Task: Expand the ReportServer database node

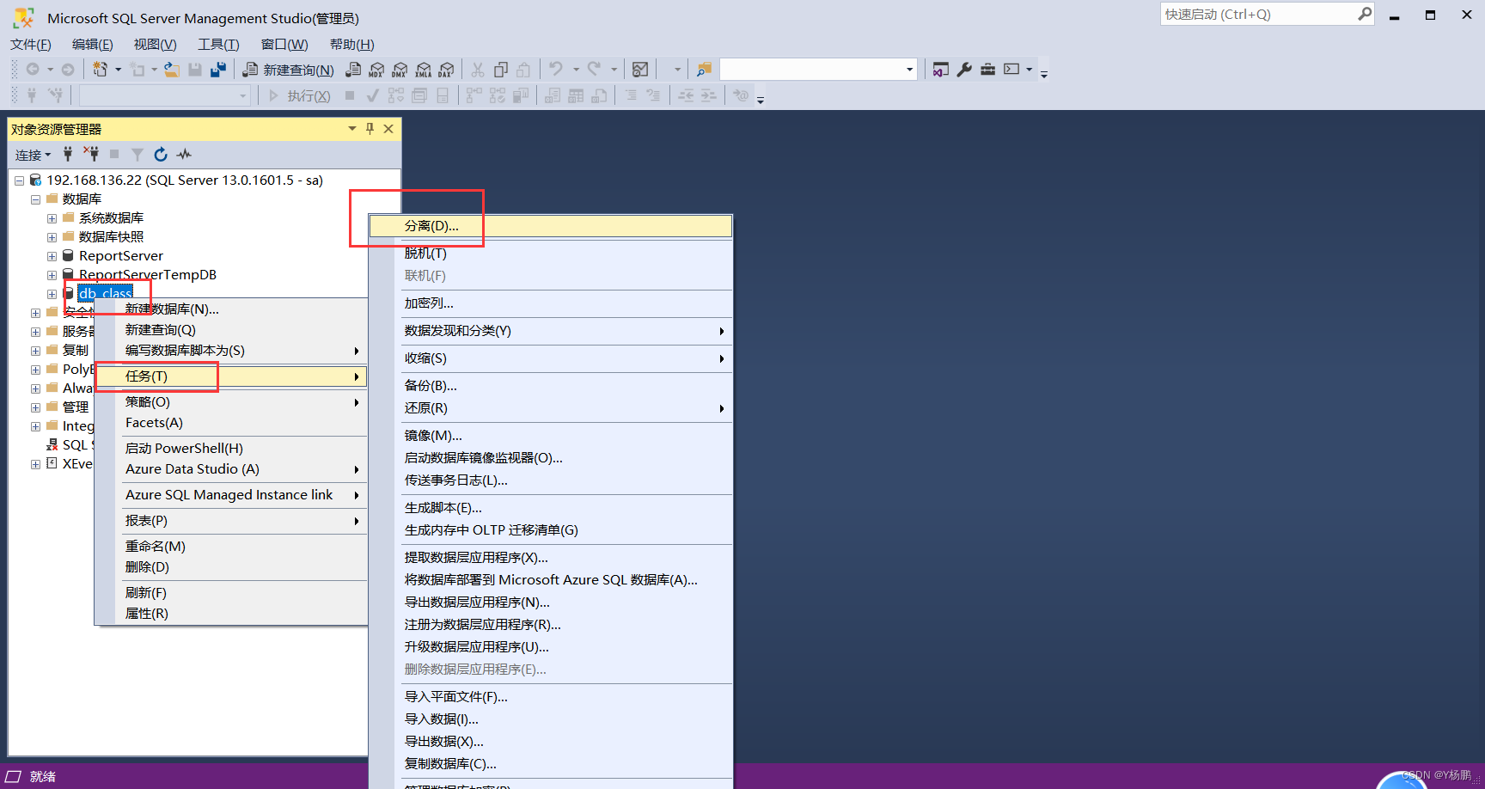Action: (52, 256)
